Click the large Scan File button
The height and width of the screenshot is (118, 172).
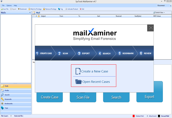point(83,97)
